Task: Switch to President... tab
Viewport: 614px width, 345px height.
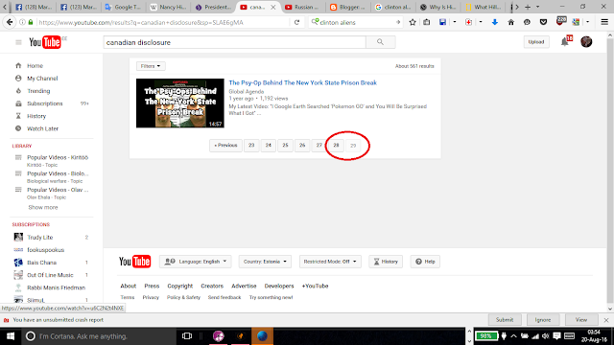Action: (x=213, y=7)
